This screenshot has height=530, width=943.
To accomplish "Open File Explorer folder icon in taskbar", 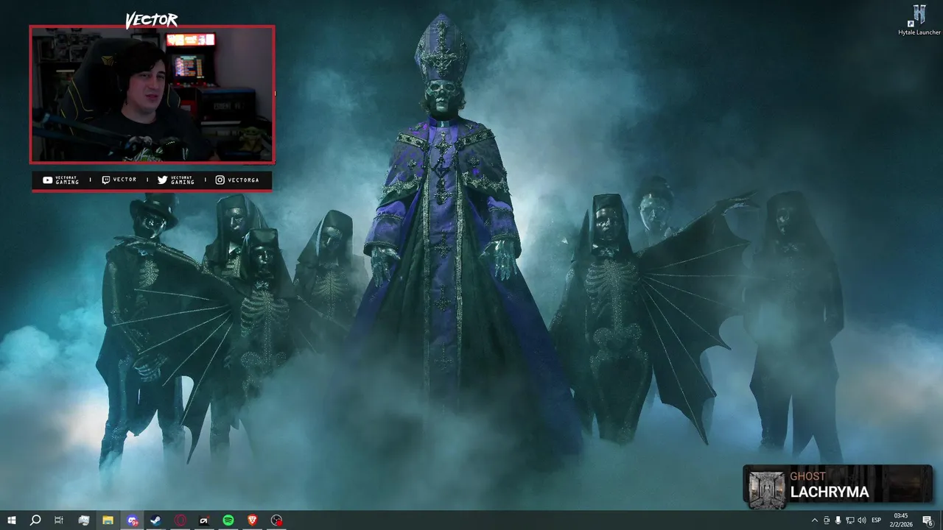I will [108, 520].
